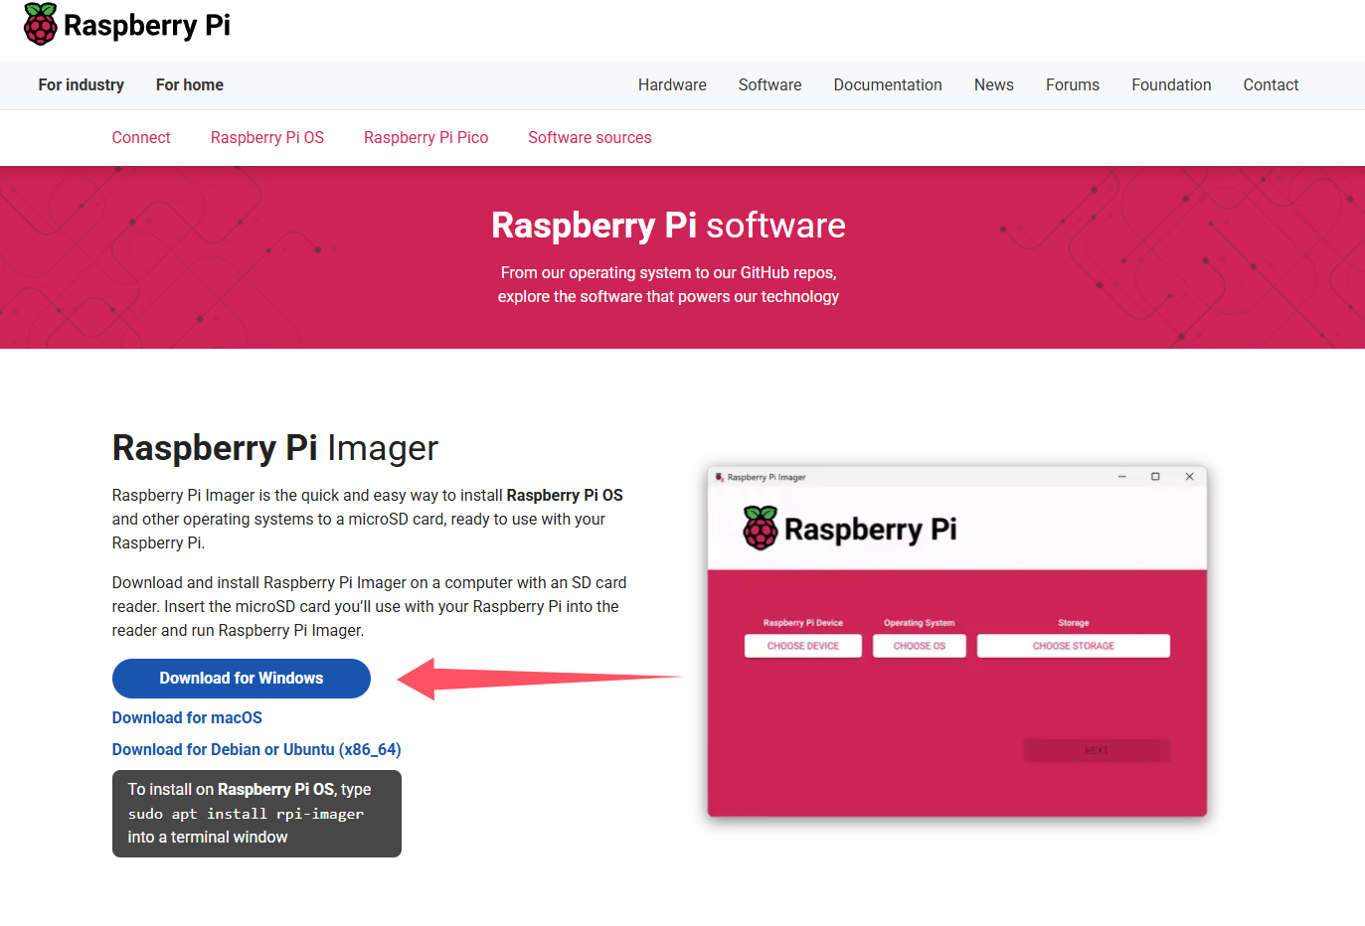Click CHOOSE DEVICE in the Imager preview
The image size is (1365, 926).
pos(803,646)
